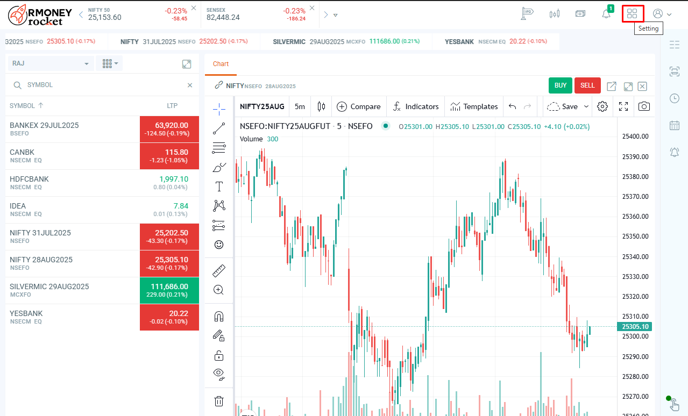Maximize the chart panel
The height and width of the screenshot is (416, 688).
coord(628,86)
